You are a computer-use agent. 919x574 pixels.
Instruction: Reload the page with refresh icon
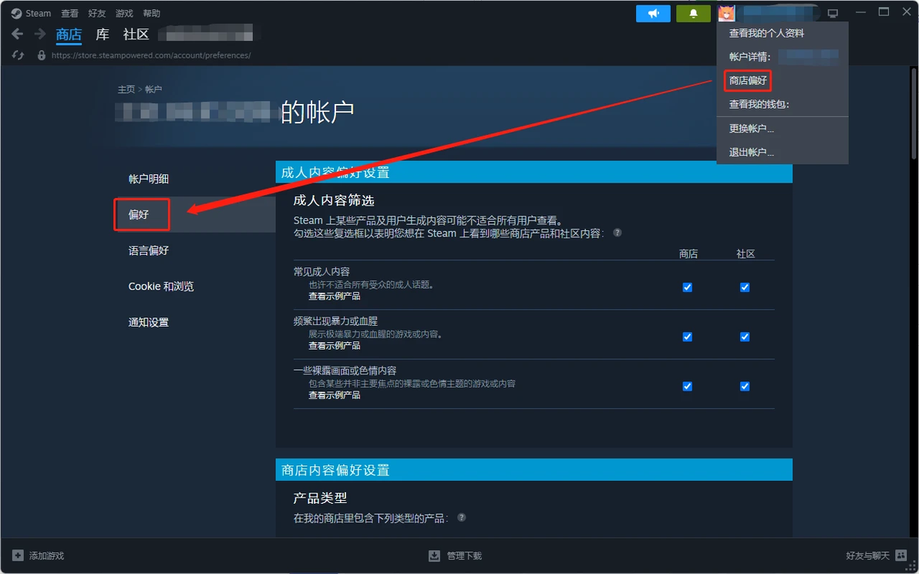(18, 55)
